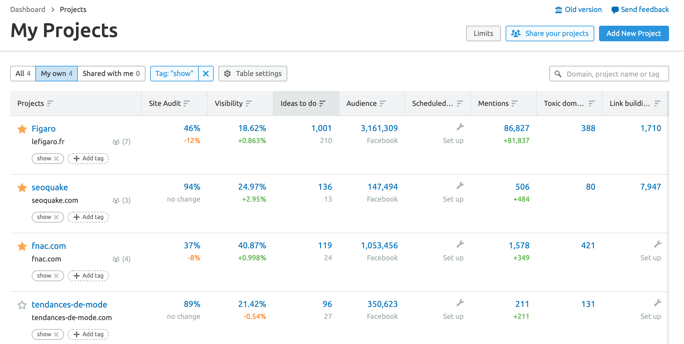Screen dimensions: 684x344
Task: Unstar the Figaro project favorite star
Action: click(22, 129)
